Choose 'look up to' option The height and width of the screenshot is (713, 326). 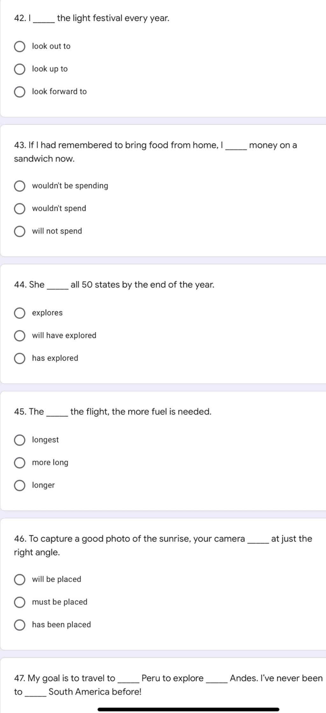(x=20, y=69)
